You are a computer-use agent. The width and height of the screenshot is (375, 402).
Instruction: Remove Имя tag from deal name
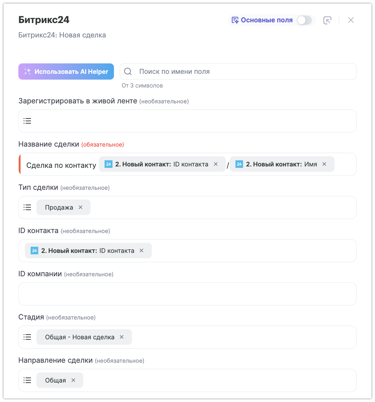click(x=324, y=164)
